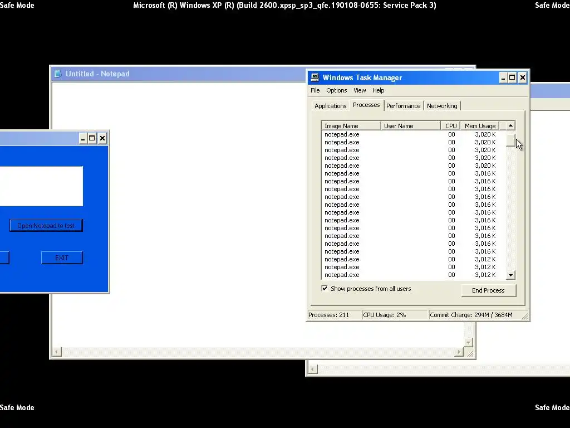Close the Windows Task Manager window
The width and height of the screenshot is (570, 428).
point(522,77)
